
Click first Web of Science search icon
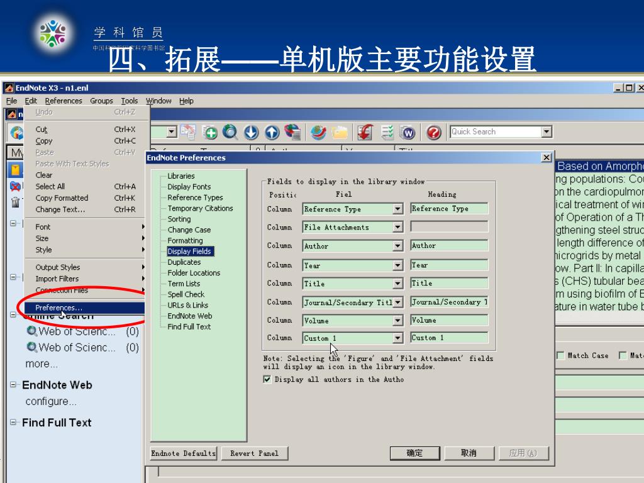[31, 331]
